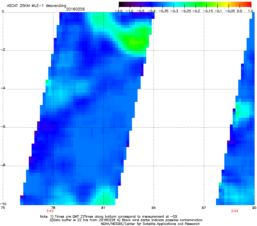Click the -0.3 color scale label
The width and height of the screenshot is (257, 226).
[174, 11]
